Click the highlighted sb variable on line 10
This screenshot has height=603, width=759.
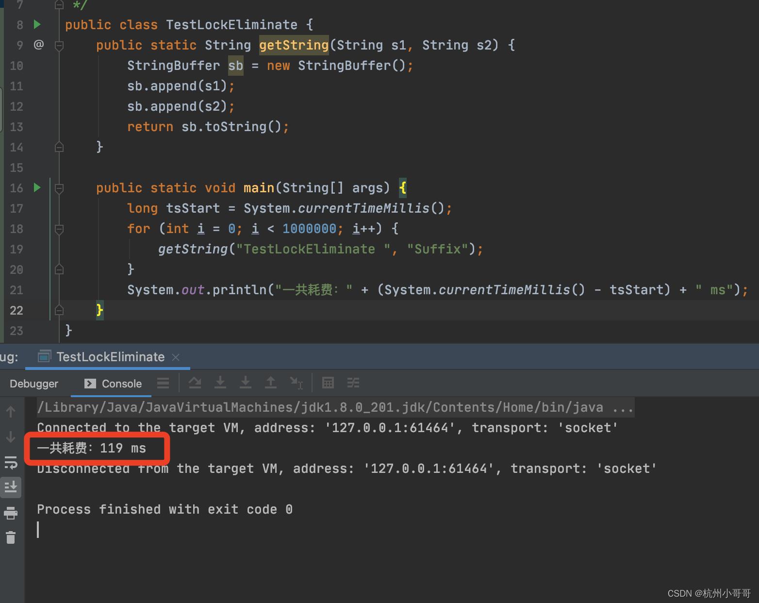[x=236, y=66]
